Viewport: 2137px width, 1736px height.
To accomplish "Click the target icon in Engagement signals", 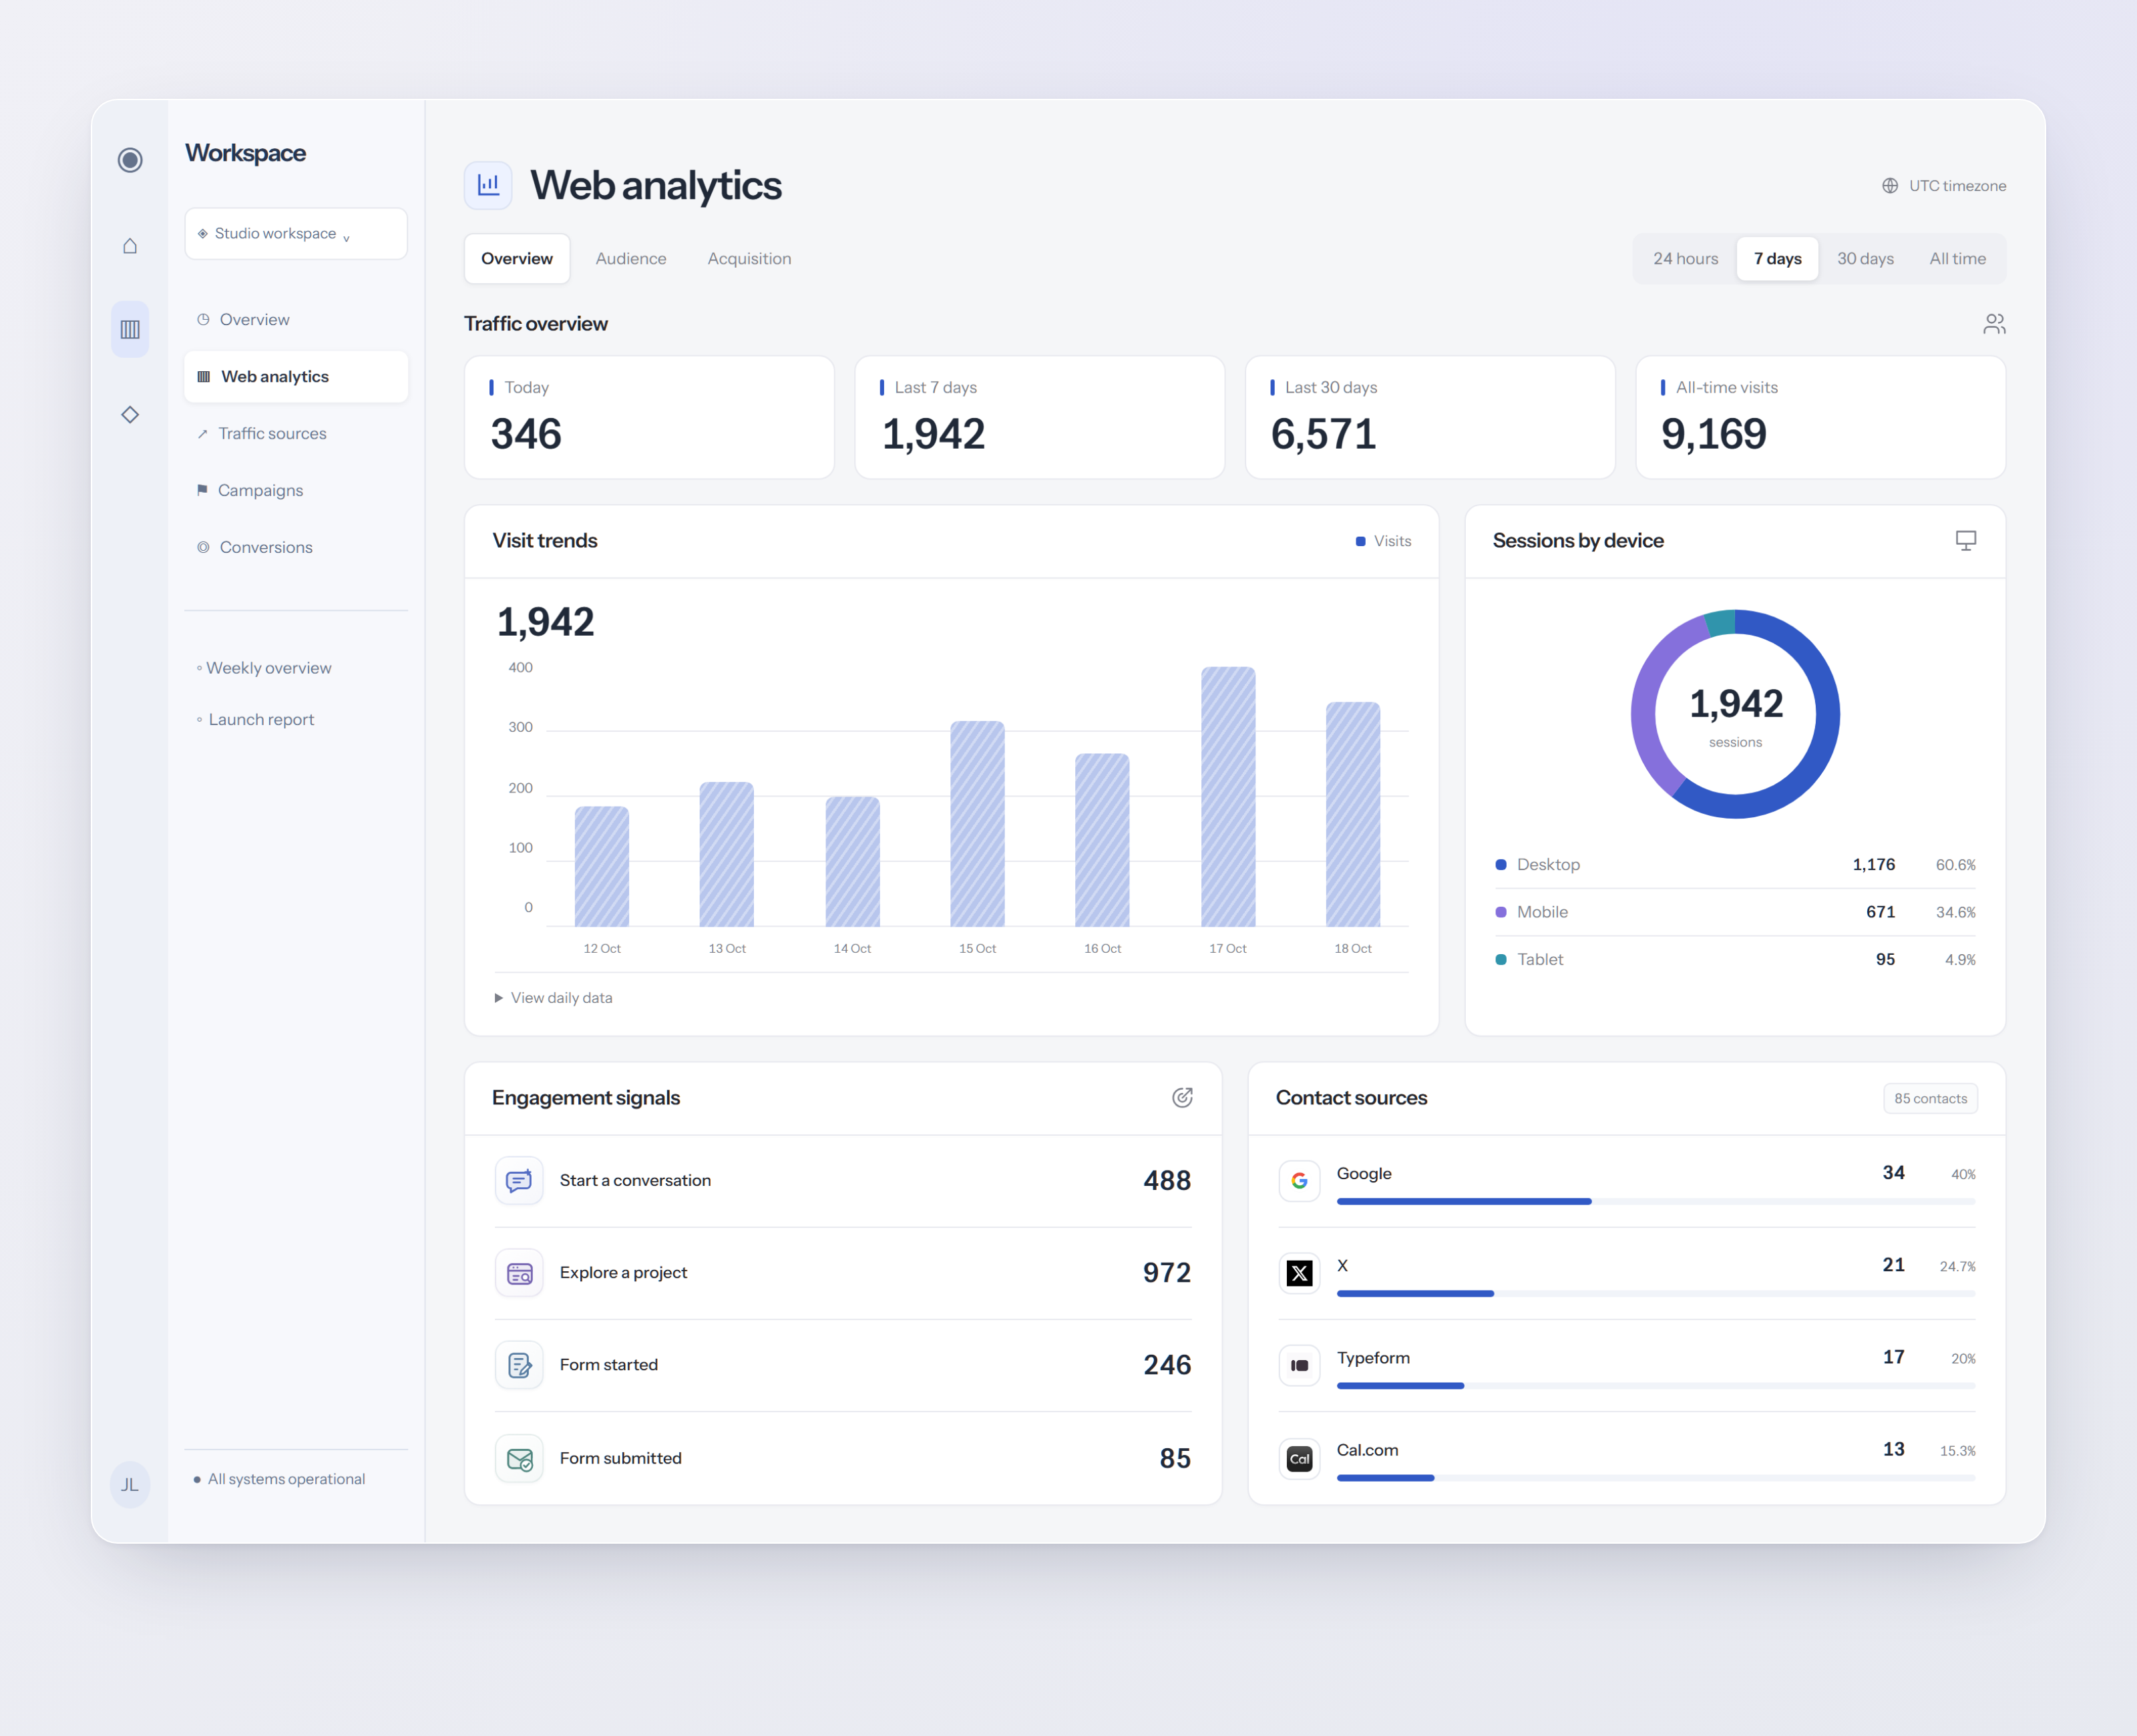I will coord(1182,1098).
